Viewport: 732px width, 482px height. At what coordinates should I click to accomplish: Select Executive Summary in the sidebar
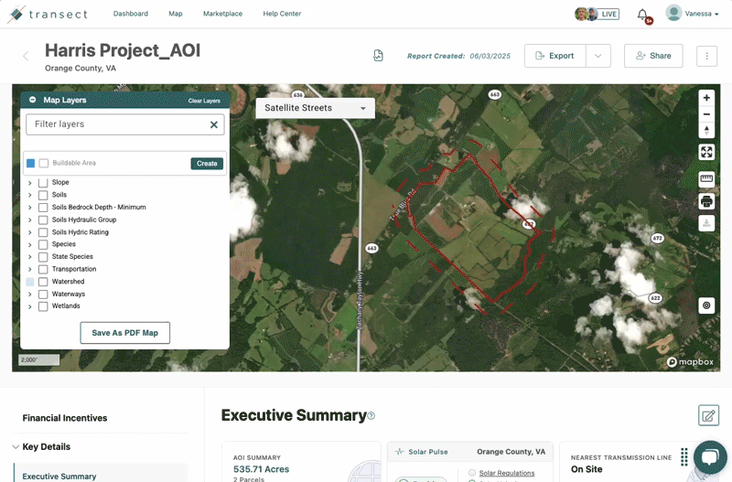(59, 477)
